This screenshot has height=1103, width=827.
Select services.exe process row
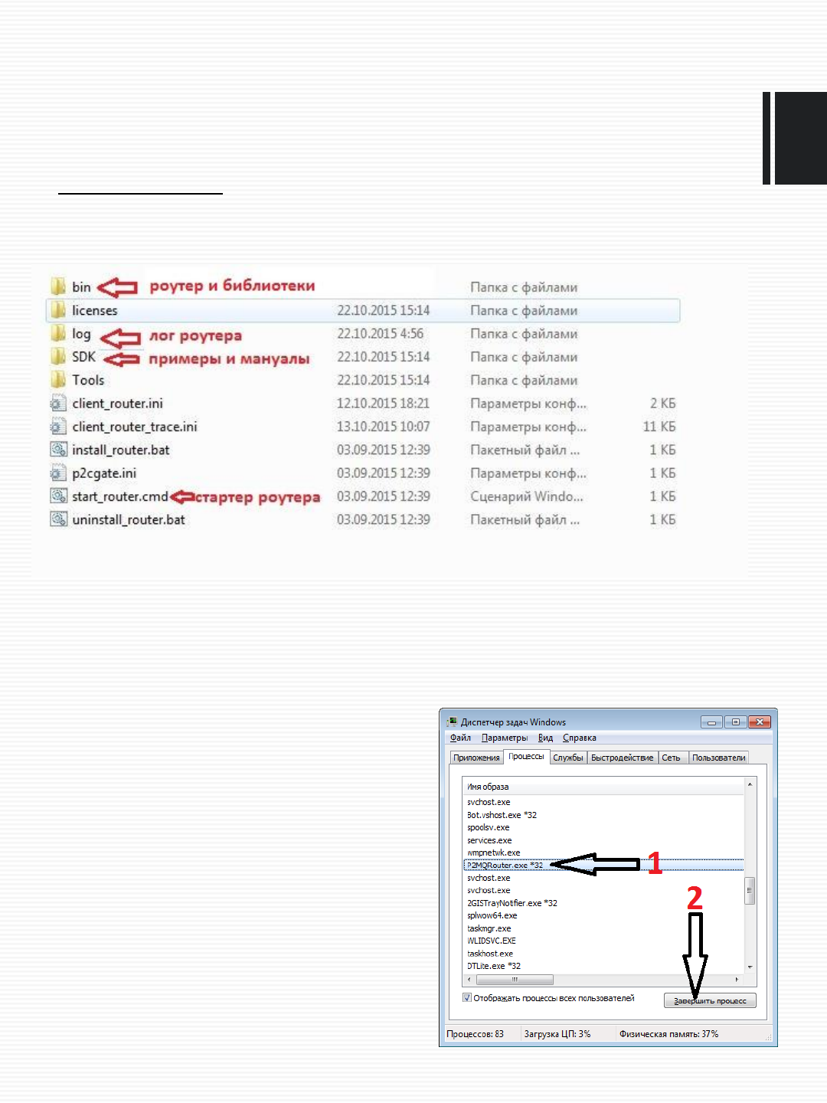pos(603,840)
